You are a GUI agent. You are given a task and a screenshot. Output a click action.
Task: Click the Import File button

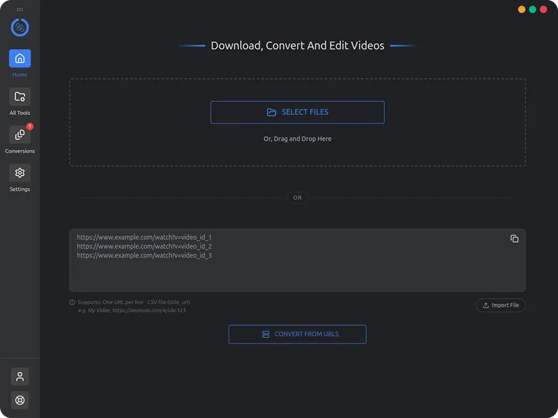tap(501, 305)
